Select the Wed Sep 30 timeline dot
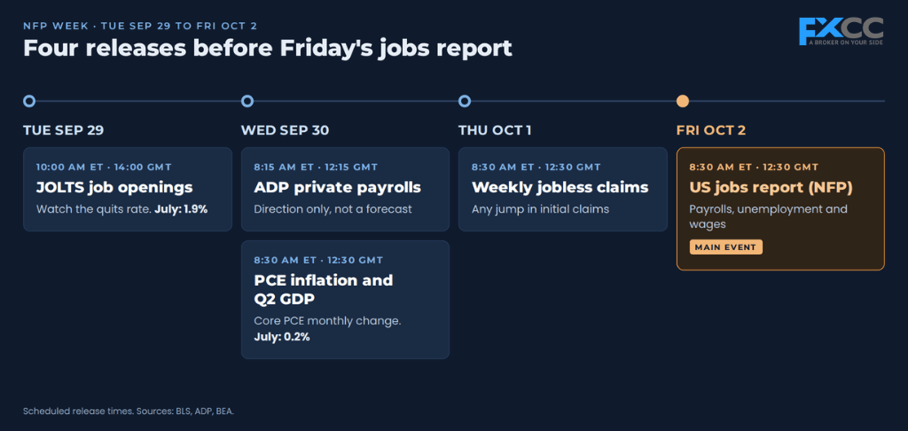This screenshot has width=908, height=431. coord(247,101)
